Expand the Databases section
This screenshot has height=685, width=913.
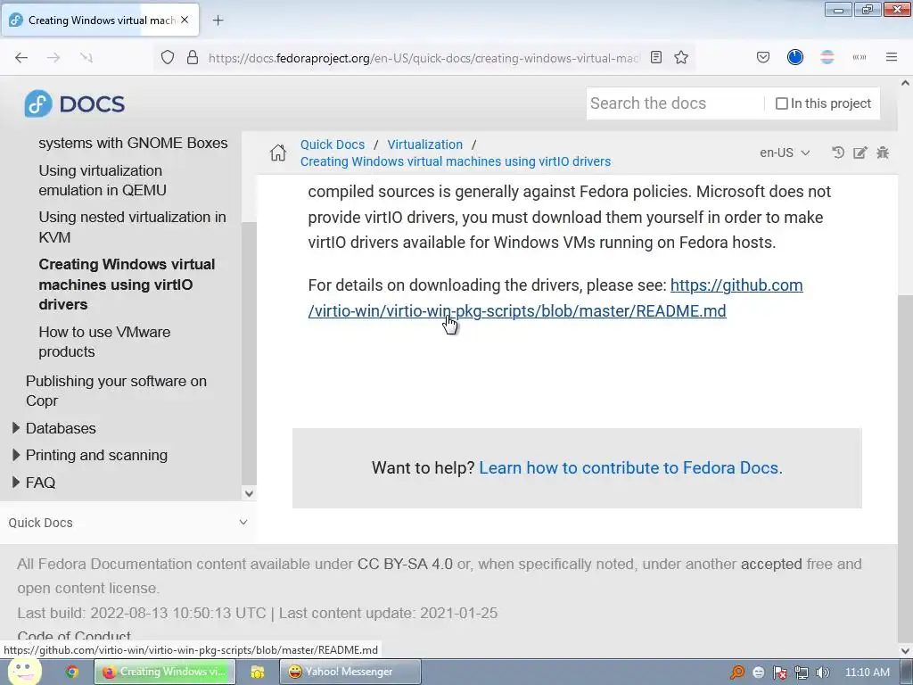tap(16, 428)
